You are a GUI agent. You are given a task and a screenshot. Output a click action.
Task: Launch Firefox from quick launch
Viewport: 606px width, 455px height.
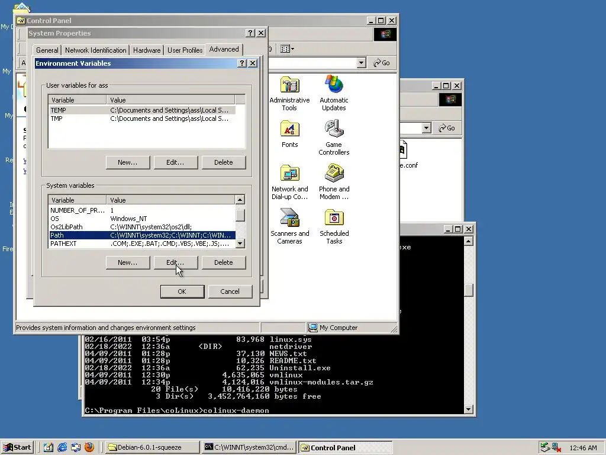pyautogui.click(x=89, y=447)
